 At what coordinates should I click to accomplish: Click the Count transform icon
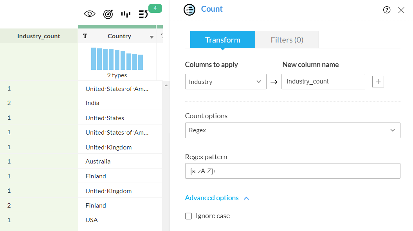point(189,10)
